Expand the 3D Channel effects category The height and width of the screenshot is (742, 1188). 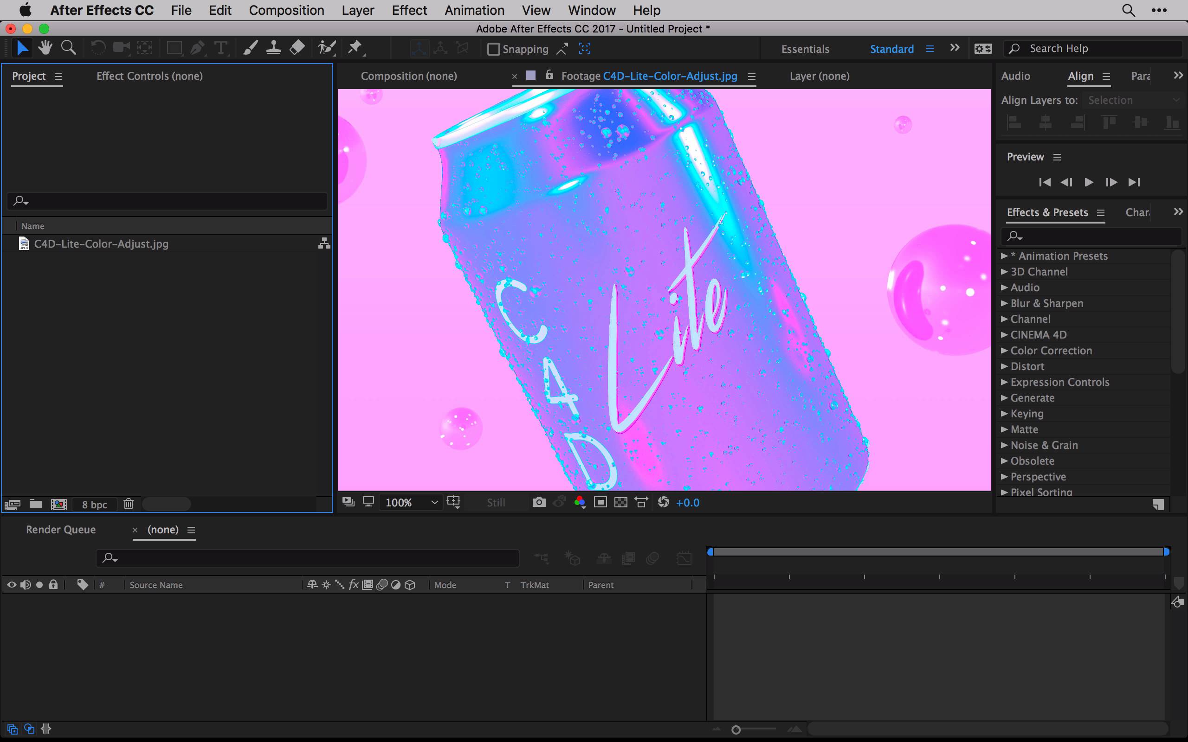tap(1004, 271)
